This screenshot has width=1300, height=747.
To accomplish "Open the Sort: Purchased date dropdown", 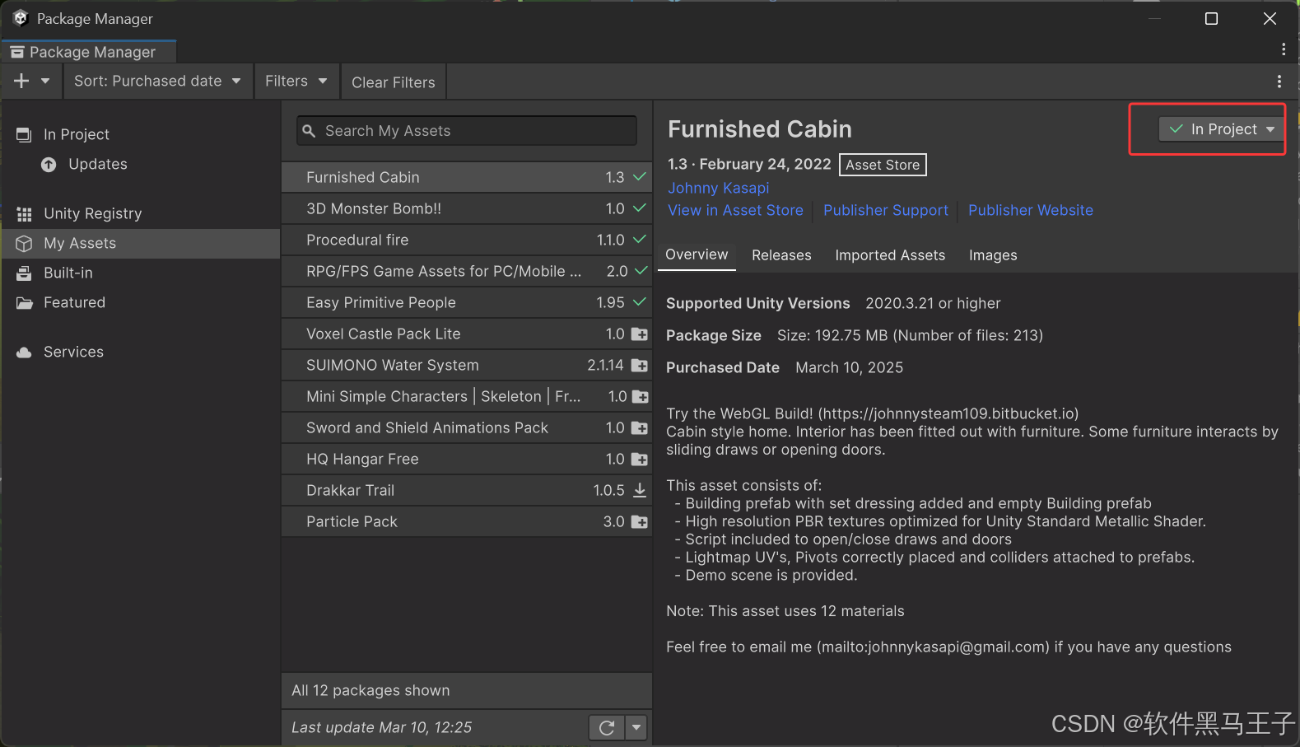I will [157, 81].
